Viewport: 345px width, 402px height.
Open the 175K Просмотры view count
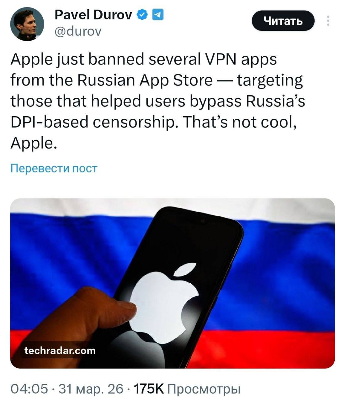pyautogui.click(x=187, y=389)
